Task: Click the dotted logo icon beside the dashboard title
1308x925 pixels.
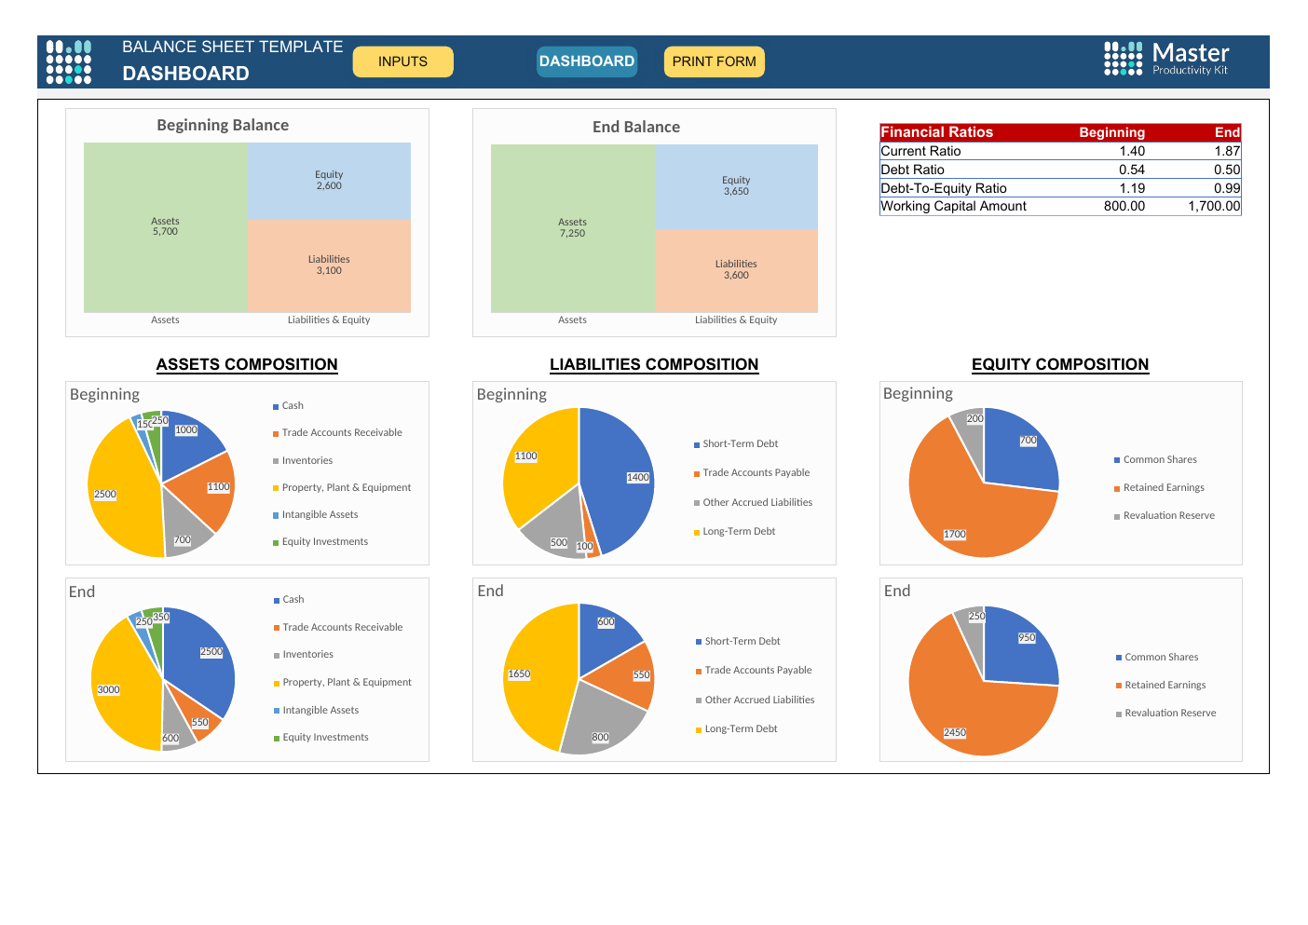Action: tap(69, 61)
